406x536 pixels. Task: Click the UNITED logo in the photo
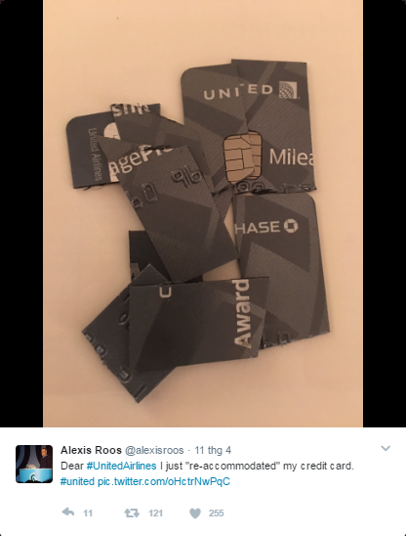251,92
